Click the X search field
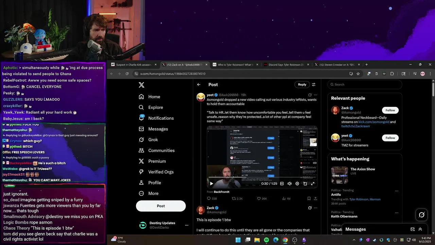 [x=365, y=84]
